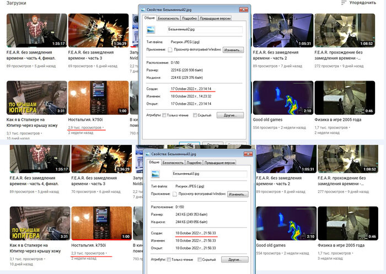The image size is (386, 274).
Task: Click Изменен date 18 October 2022 14:23:32
Action: tap(191, 96)
